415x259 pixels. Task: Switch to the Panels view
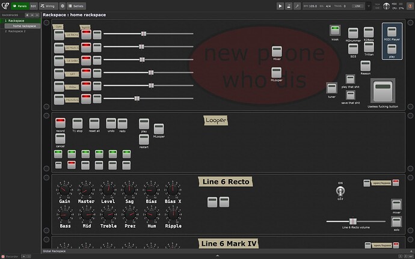[20, 6]
